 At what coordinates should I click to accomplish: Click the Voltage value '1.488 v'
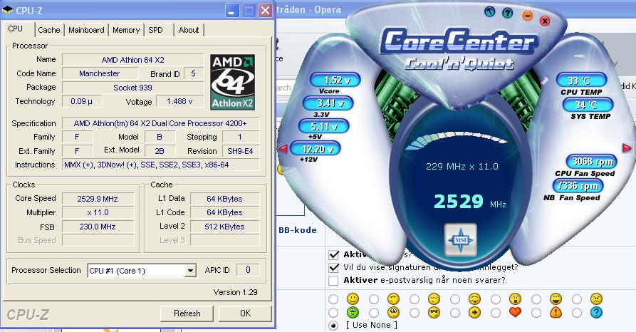tap(179, 101)
